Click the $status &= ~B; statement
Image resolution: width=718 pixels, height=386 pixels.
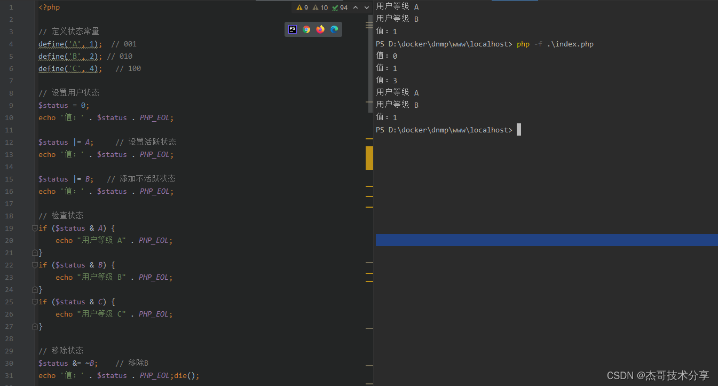tap(68, 363)
